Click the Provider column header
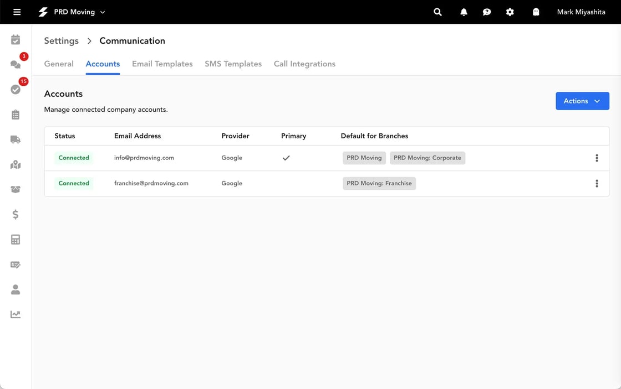 click(235, 136)
